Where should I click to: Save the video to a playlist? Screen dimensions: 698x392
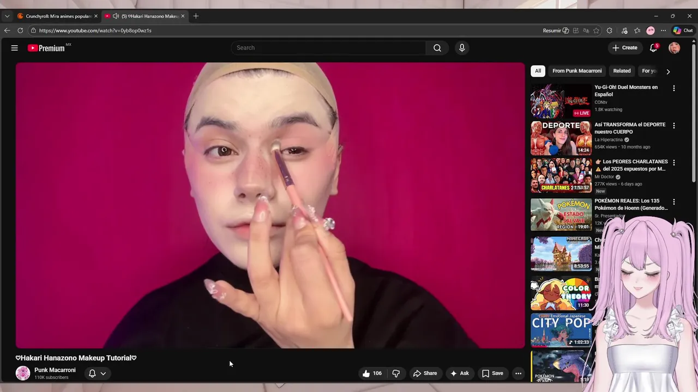pyautogui.click(x=492, y=373)
